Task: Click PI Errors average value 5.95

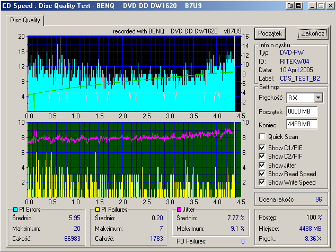Action: coord(75,218)
